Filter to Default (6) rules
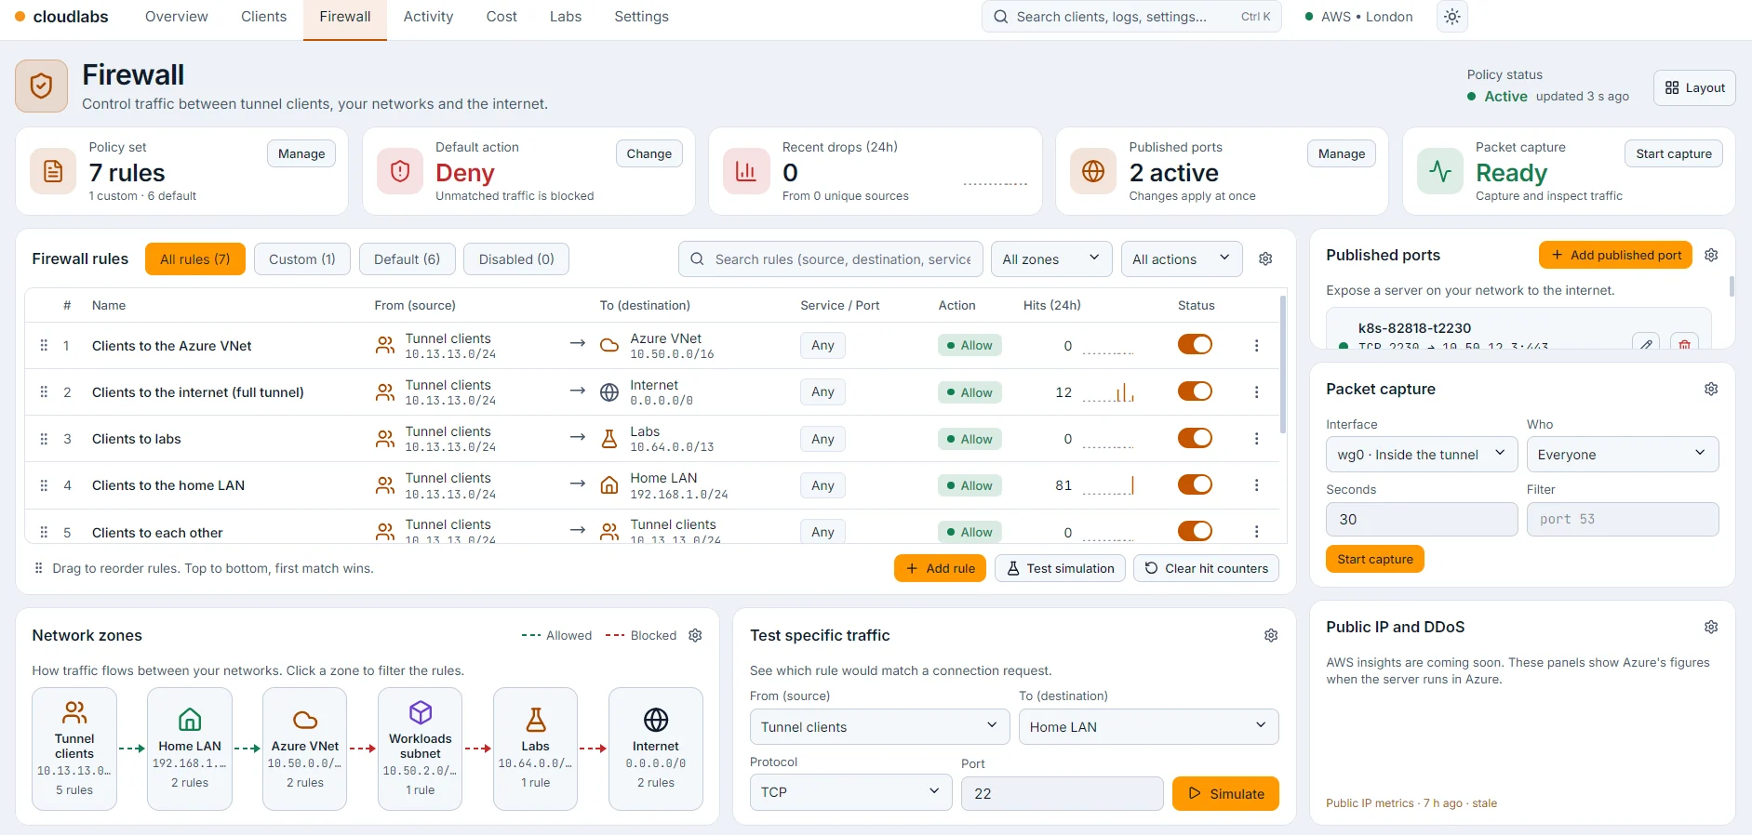This screenshot has height=835, width=1752. [x=407, y=259]
